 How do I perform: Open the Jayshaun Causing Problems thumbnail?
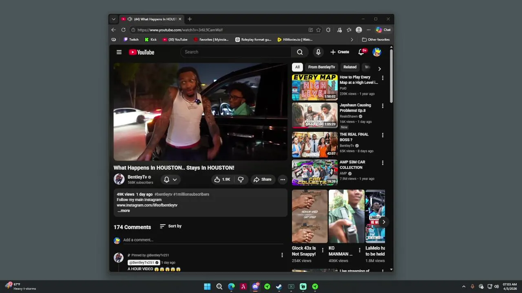pyautogui.click(x=314, y=115)
